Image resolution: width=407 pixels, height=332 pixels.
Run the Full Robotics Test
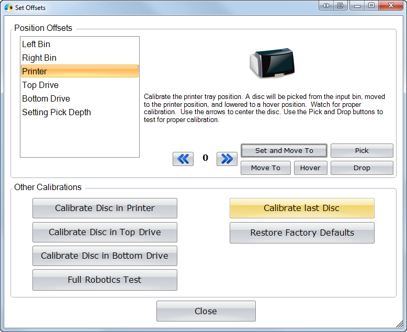pyautogui.click(x=105, y=280)
